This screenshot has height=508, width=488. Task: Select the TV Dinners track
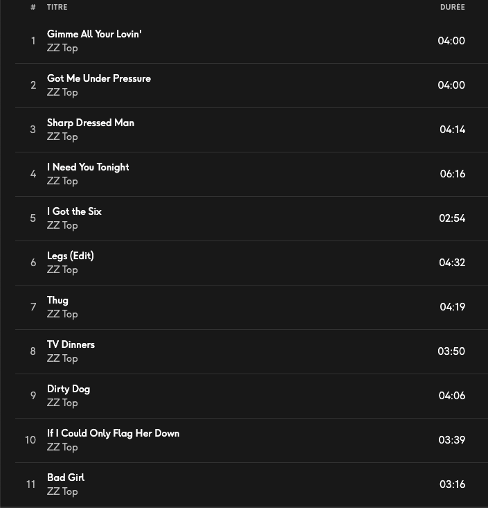tap(71, 344)
